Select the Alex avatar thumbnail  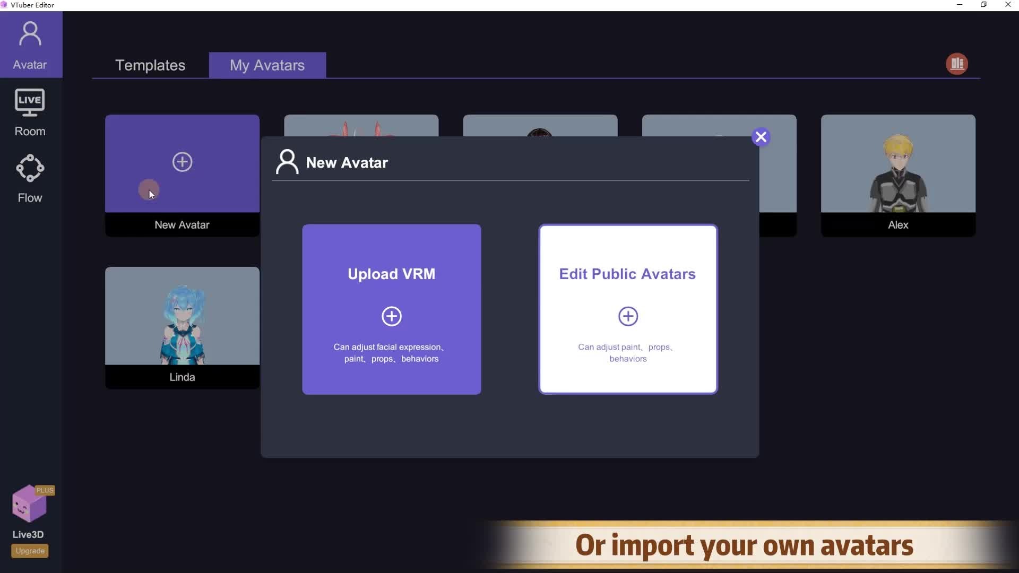click(897, 164)
